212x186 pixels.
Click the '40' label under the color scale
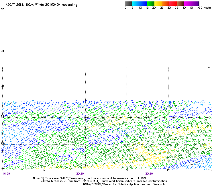(x=184, y=8)
